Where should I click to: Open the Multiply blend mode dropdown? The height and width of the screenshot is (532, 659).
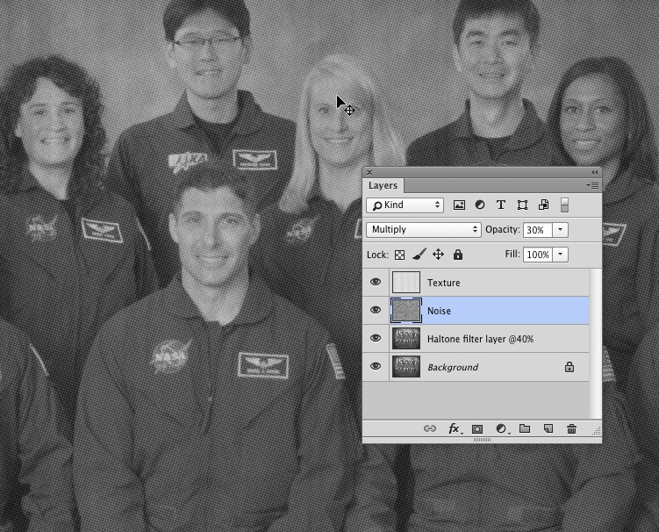[424, 230]
